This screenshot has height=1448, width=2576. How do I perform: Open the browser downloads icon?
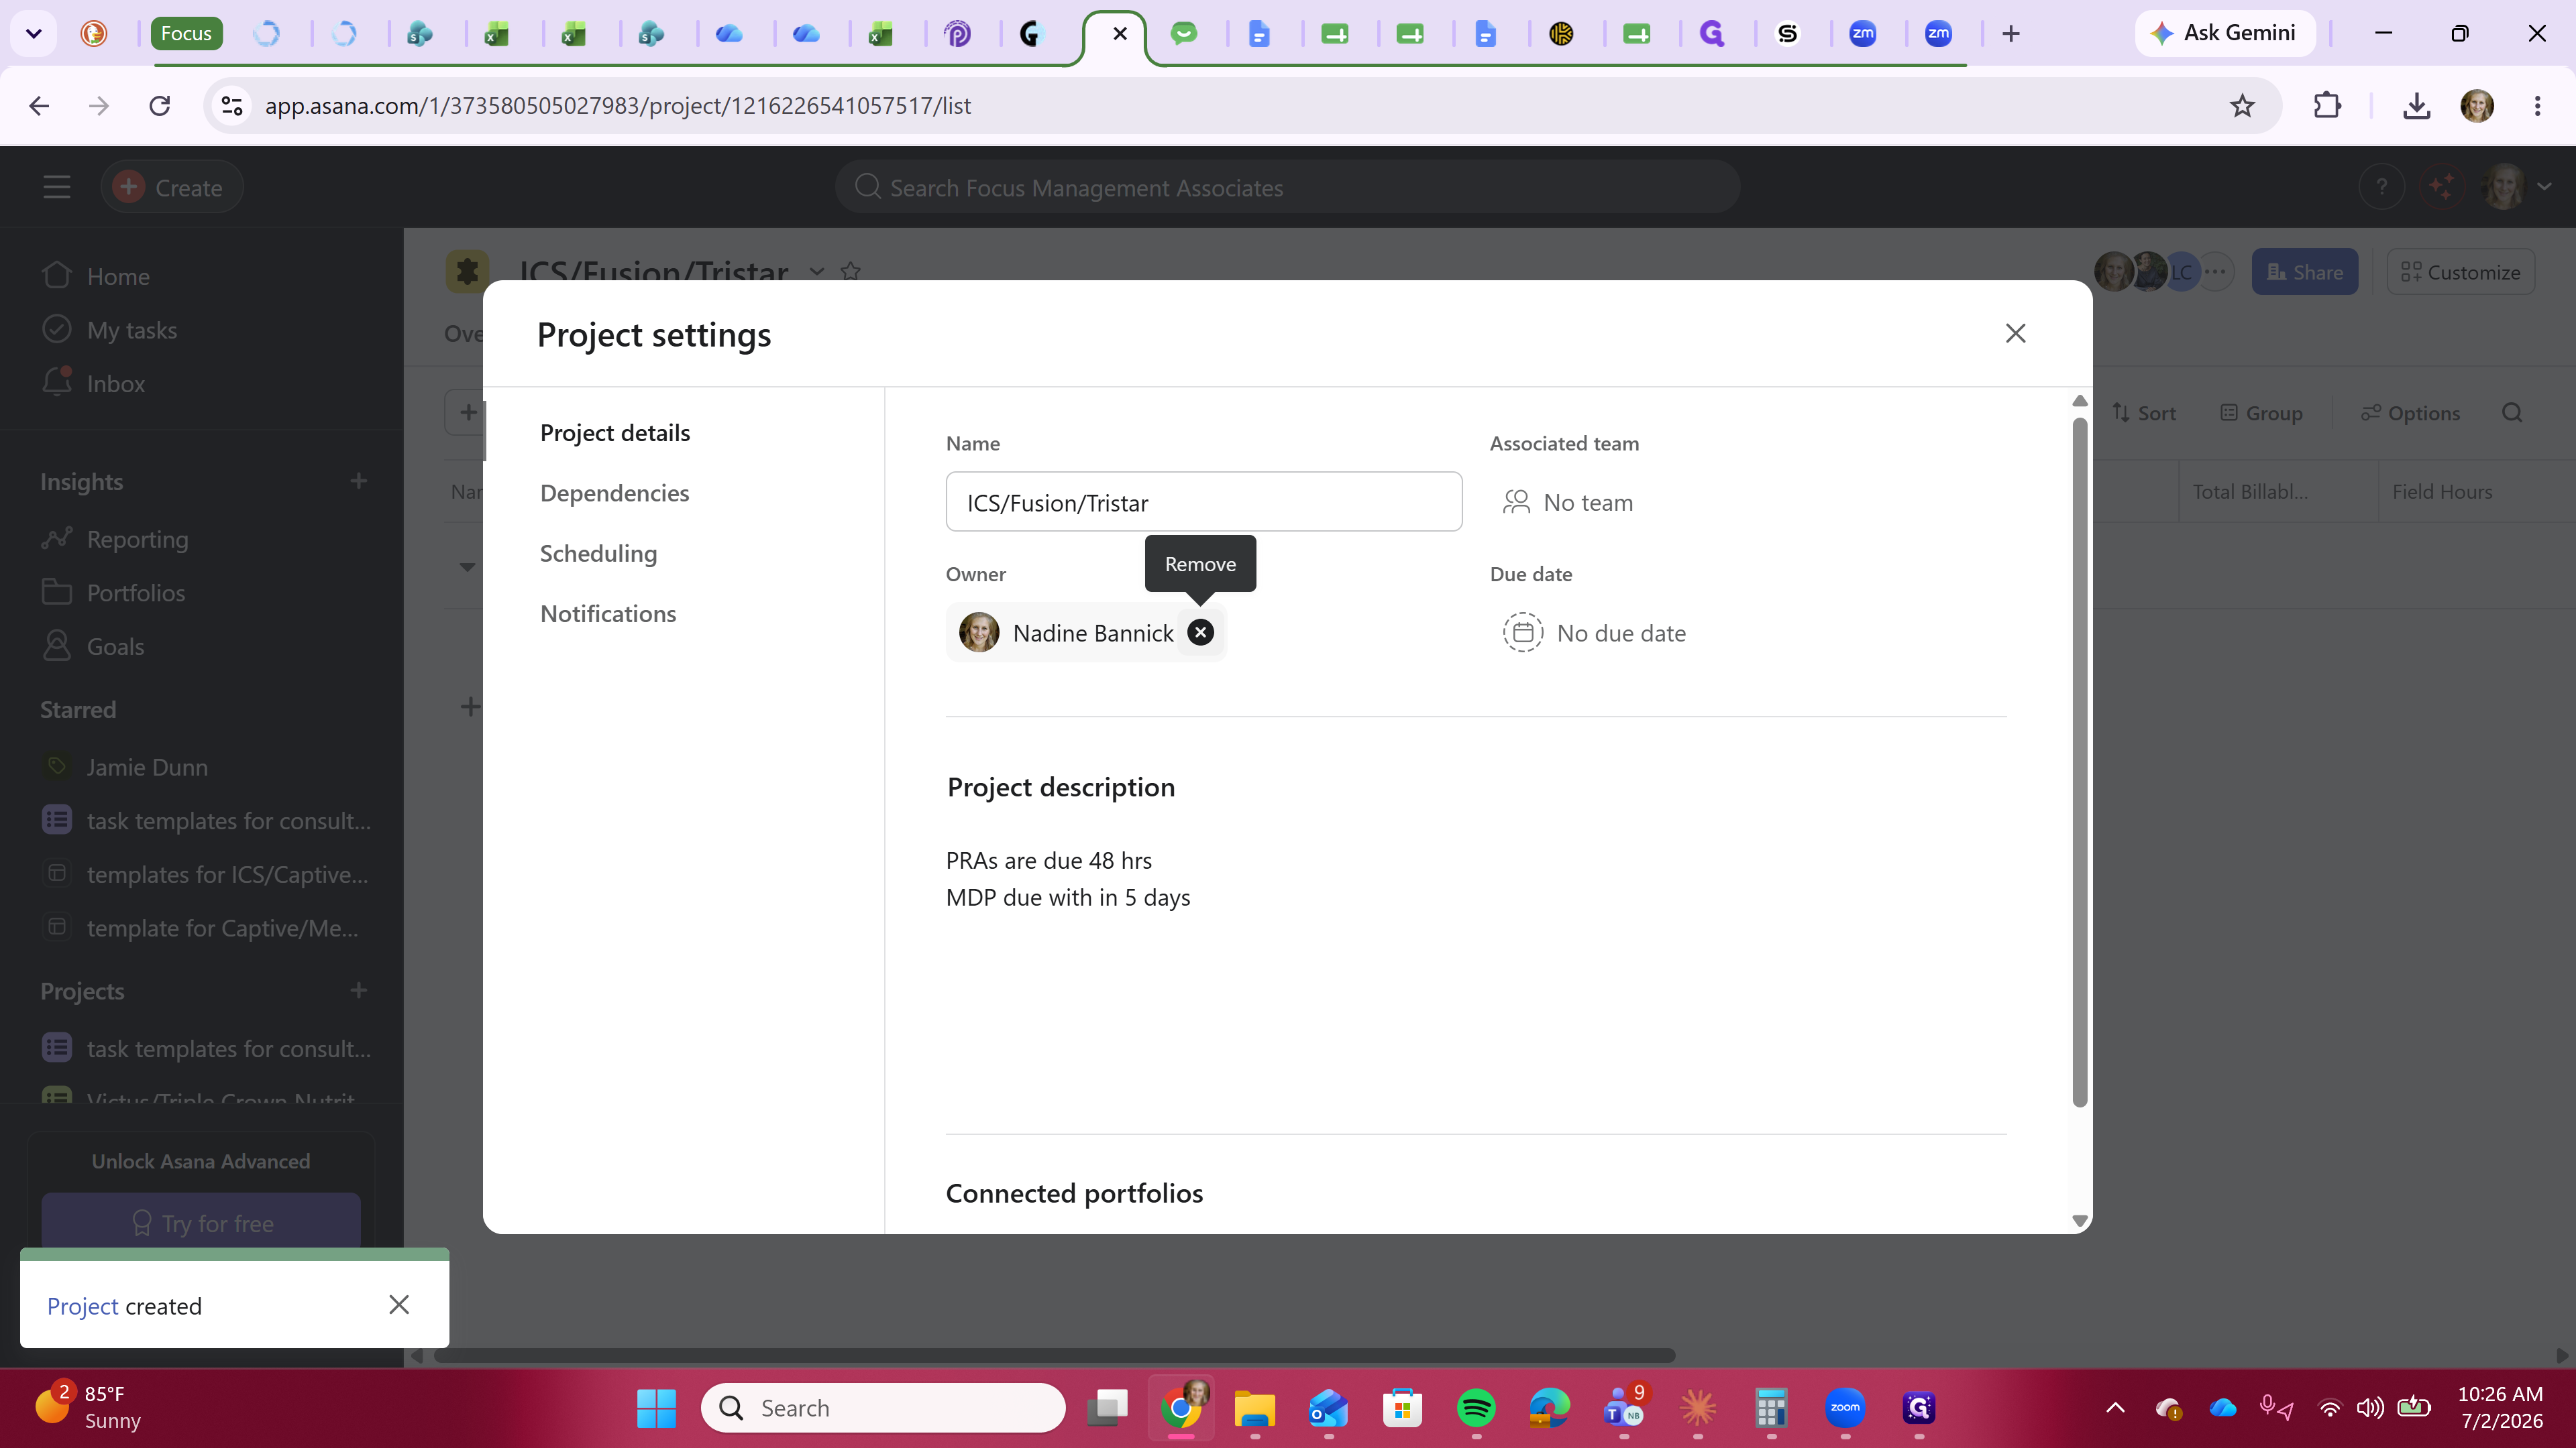pyautogui.click(x=2416, y=105)
